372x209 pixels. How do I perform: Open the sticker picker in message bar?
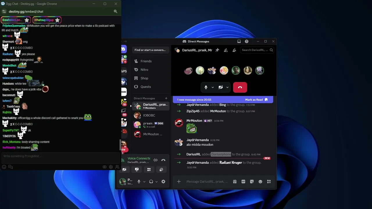tap(252, 182)
